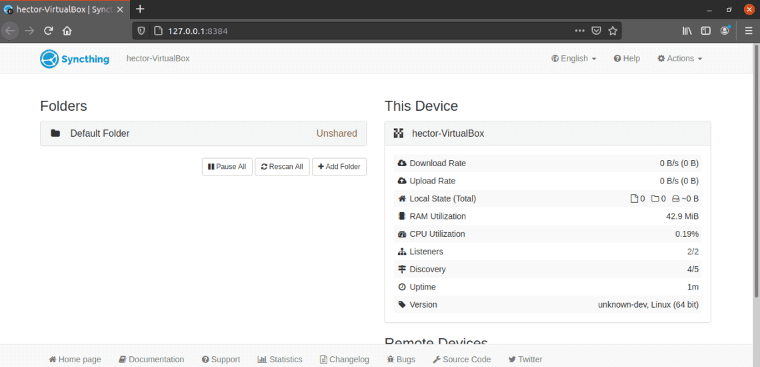Expand the Default Folder panel
The image size is (760, 367).
(203, 133)
